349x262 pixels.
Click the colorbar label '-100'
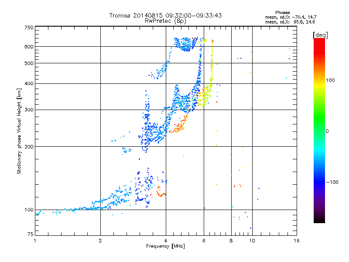click(x=332, y=182)
